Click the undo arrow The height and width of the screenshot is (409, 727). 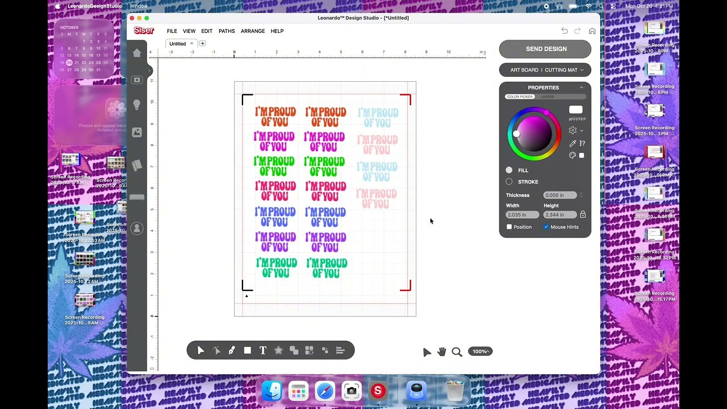[x=564, y=31]
